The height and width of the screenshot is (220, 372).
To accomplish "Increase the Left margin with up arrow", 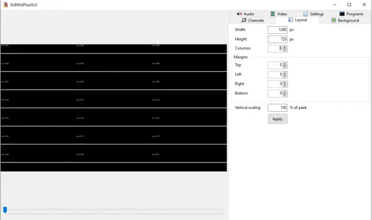I will pyautogui.click(x=285, y=73).
